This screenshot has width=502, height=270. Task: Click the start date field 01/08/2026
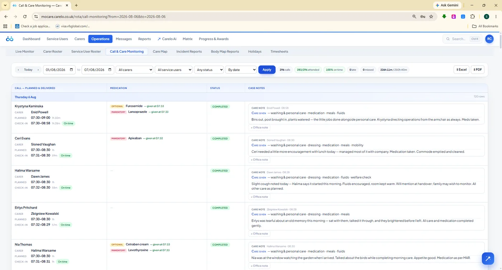pyautogui.click(x=60, y=70)
